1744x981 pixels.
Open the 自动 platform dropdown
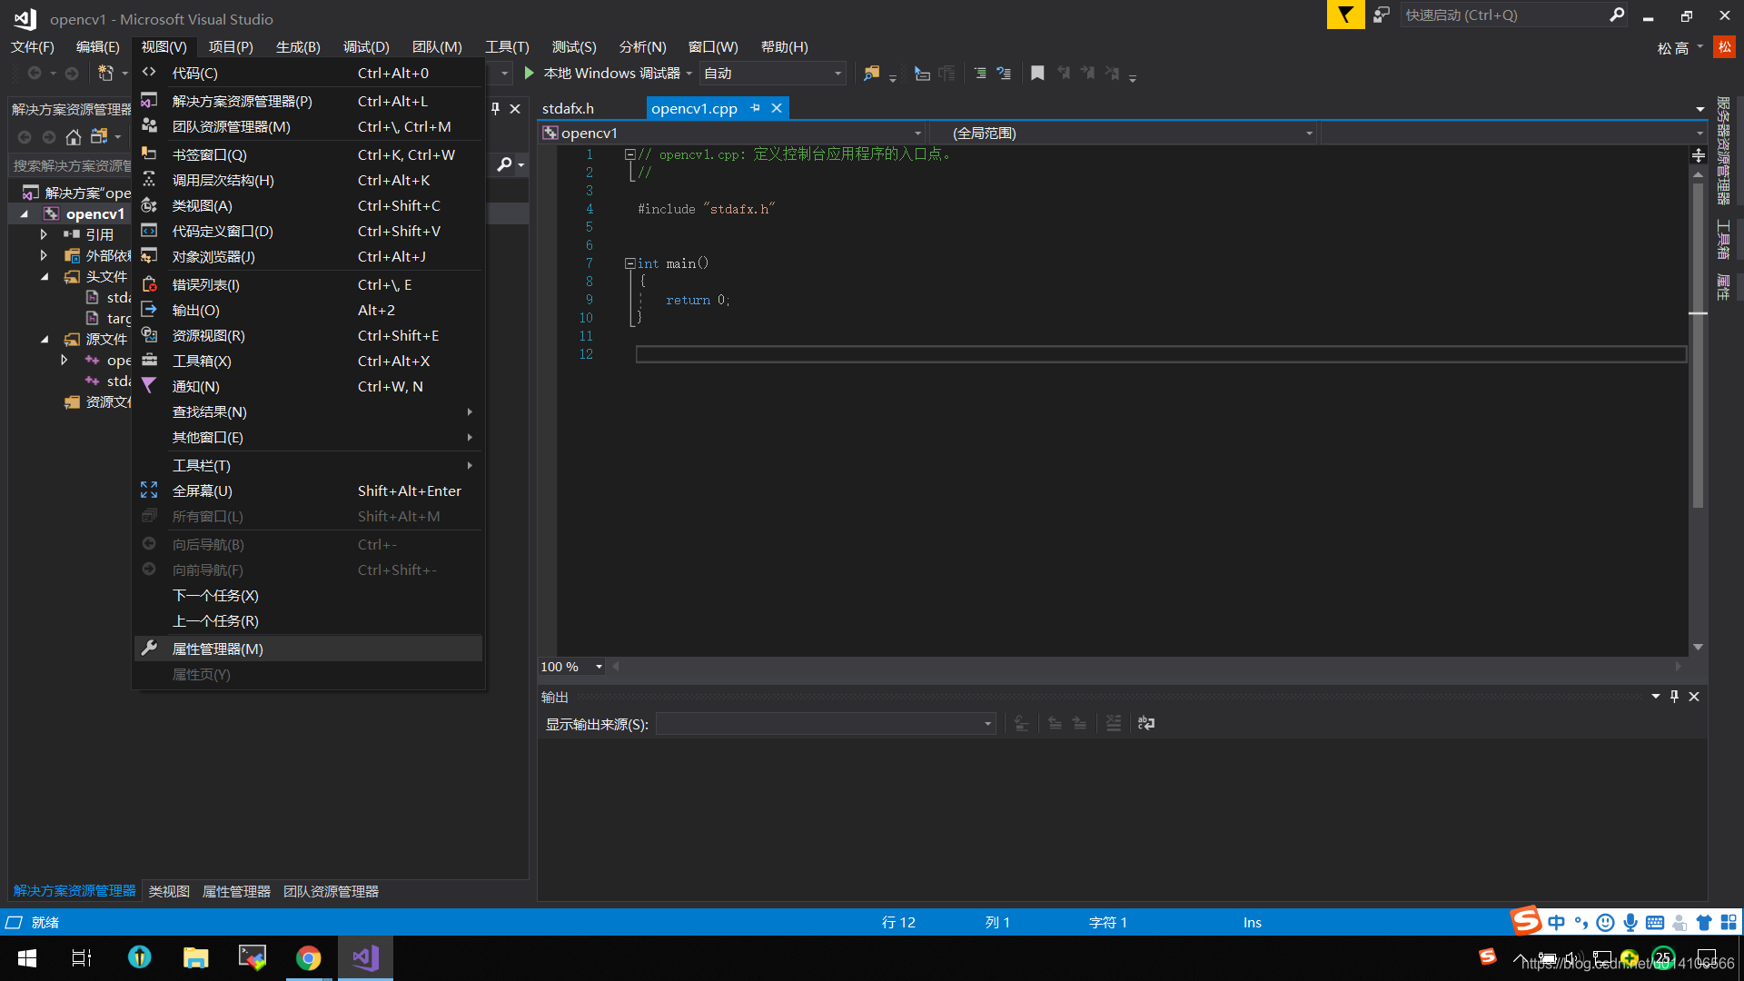773,74
